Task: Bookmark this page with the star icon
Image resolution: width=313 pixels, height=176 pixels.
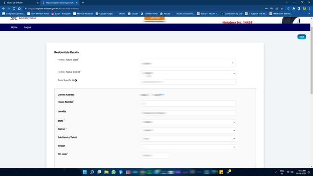Action: (x=282, y=9)
